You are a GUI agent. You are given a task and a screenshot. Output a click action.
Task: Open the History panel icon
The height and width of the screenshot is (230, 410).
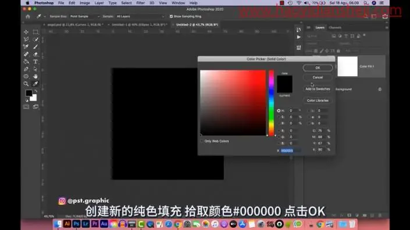pyautogui.click(x=298, y=30)
